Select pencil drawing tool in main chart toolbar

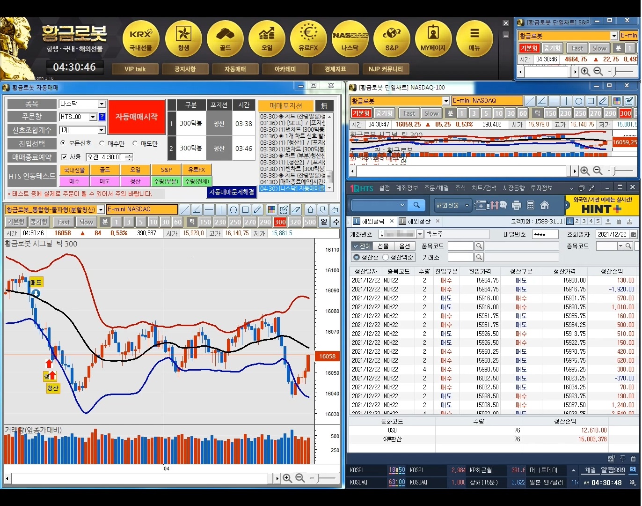point(258,209)
